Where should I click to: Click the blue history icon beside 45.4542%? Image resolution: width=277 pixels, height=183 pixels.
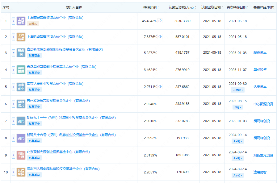[x=160, y=21]
